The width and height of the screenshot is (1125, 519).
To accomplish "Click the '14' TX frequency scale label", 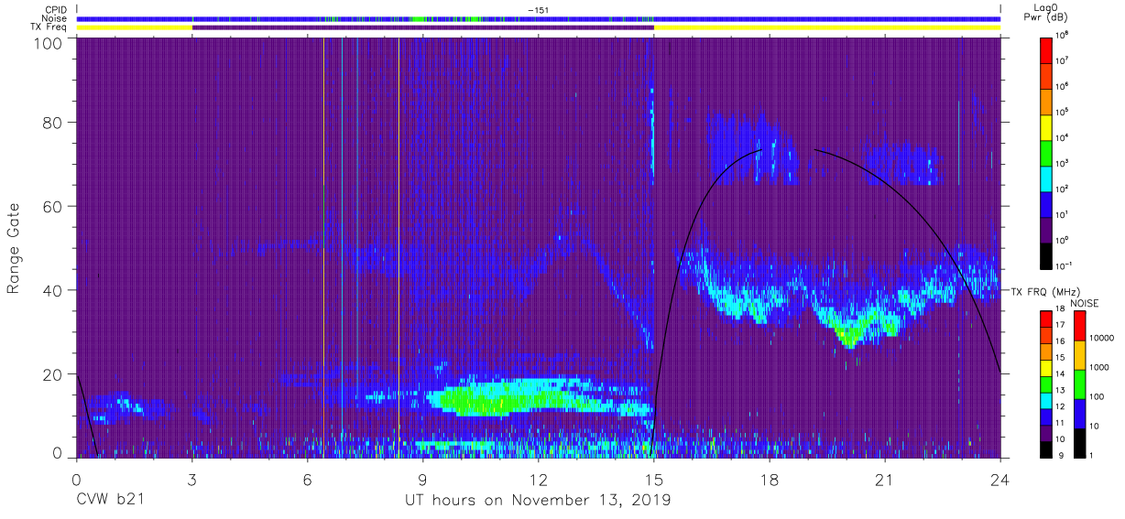I will coord(1060,373).
